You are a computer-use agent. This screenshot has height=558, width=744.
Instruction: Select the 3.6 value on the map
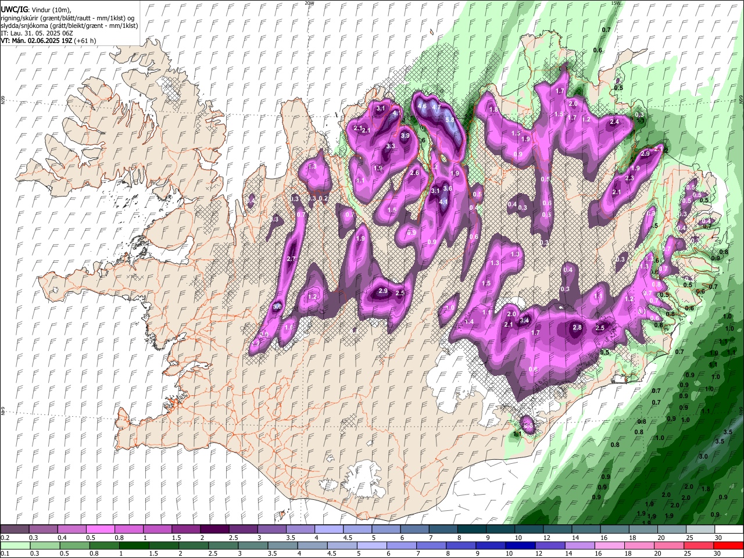click(x=448, y=189)
